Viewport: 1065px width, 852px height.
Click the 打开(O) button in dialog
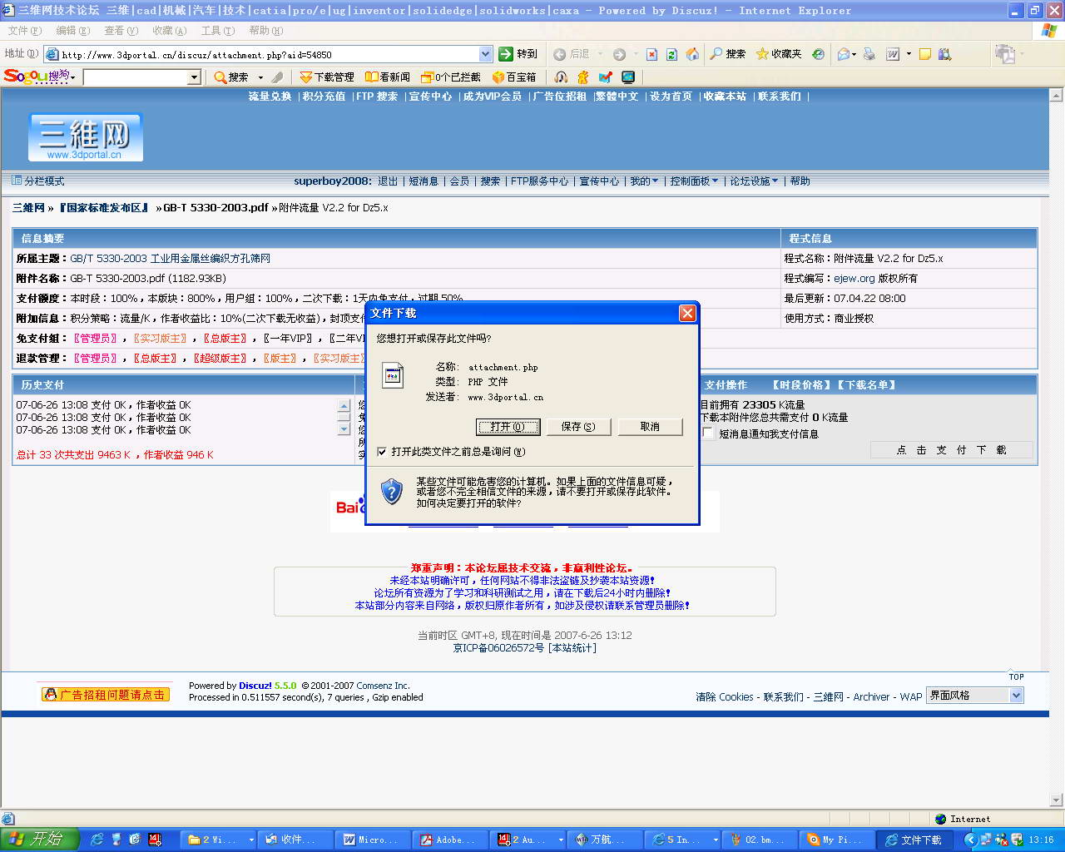point(508,427)
